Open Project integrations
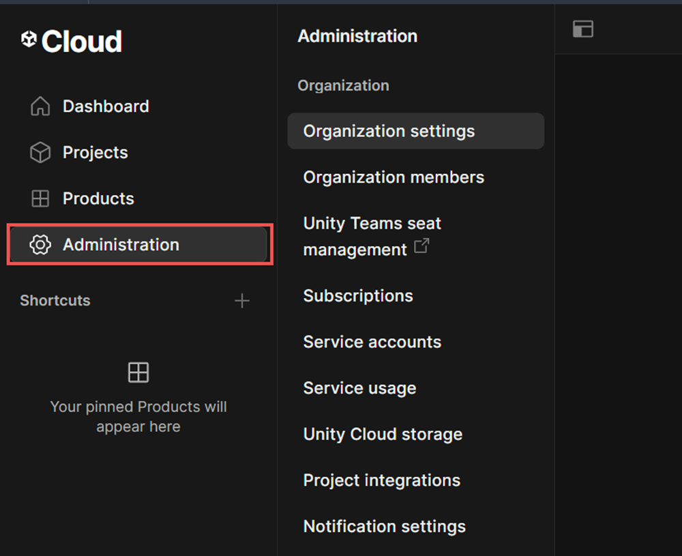The image size is (682, 556). coord(381,480)
